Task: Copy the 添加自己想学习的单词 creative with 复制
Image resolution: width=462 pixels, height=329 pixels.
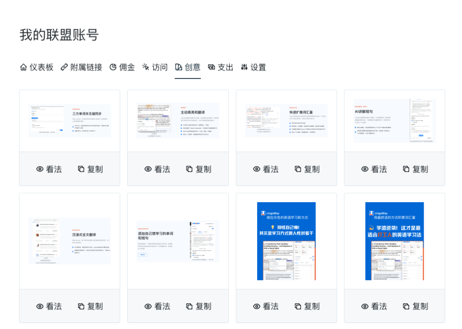Action: 199,306
